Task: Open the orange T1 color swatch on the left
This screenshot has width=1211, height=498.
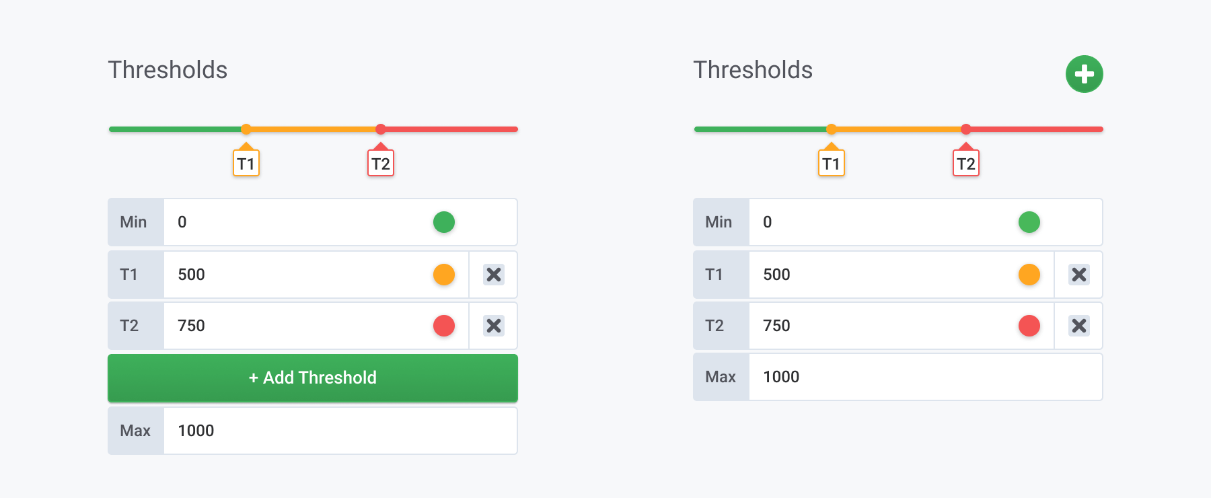Action: pyautogui.click(x=443, y=275)
